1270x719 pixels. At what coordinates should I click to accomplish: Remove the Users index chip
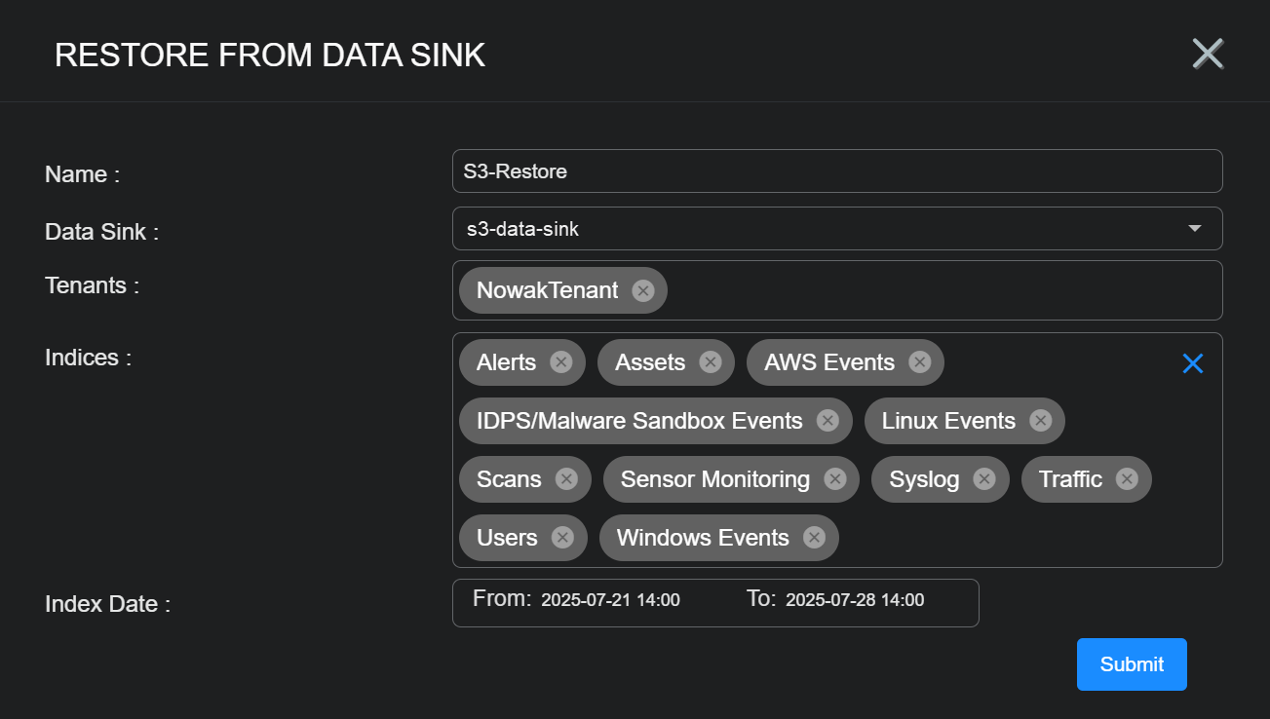tap(562, 538)
